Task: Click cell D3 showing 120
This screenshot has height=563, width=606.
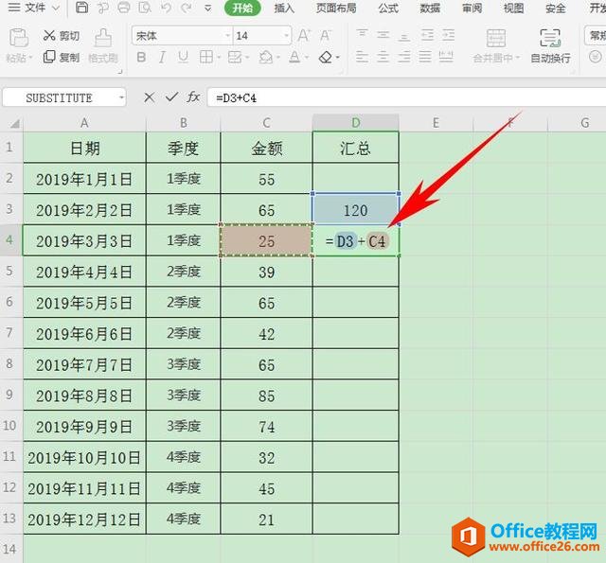Action: pos(356,210)
